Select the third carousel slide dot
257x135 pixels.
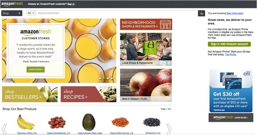(108, 78)
